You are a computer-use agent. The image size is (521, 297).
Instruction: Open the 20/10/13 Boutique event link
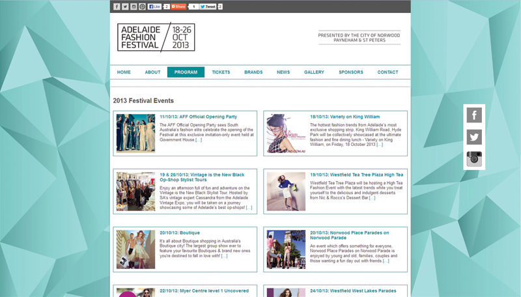(180, 233)
